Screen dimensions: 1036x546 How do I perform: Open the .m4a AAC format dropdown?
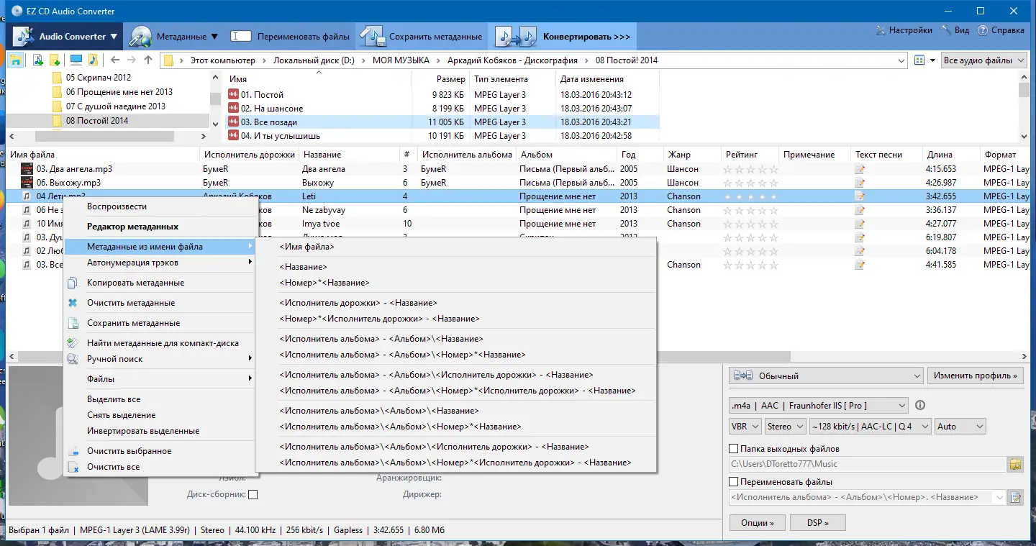(x=818, y=405)
